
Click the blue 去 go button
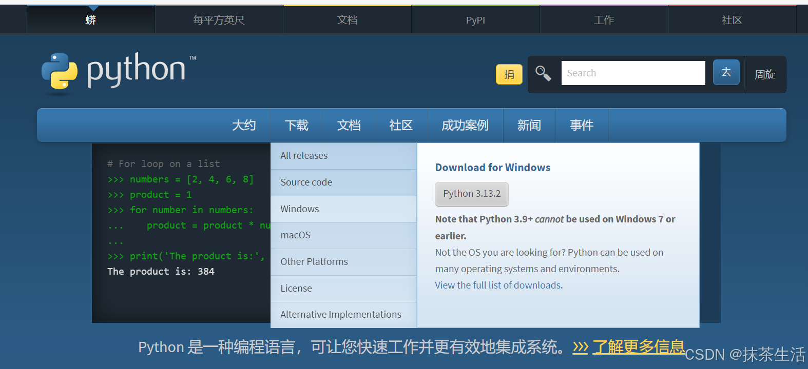[726, 72]
